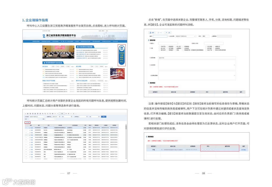The width and height of the screenshot is (272, 187).
Task: Select the 出口信保 category radio
Action: (206, 47)
